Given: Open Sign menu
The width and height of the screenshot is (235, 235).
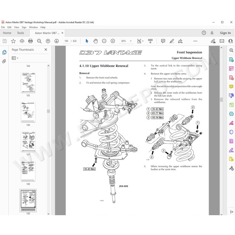Looking at the screenshot, I should click(x=24, y=27).
